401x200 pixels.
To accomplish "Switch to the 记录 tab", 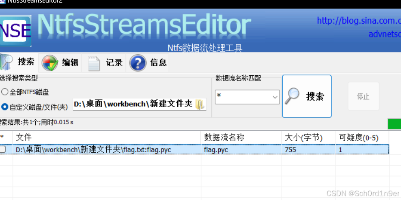I will (x=104, y=62).
